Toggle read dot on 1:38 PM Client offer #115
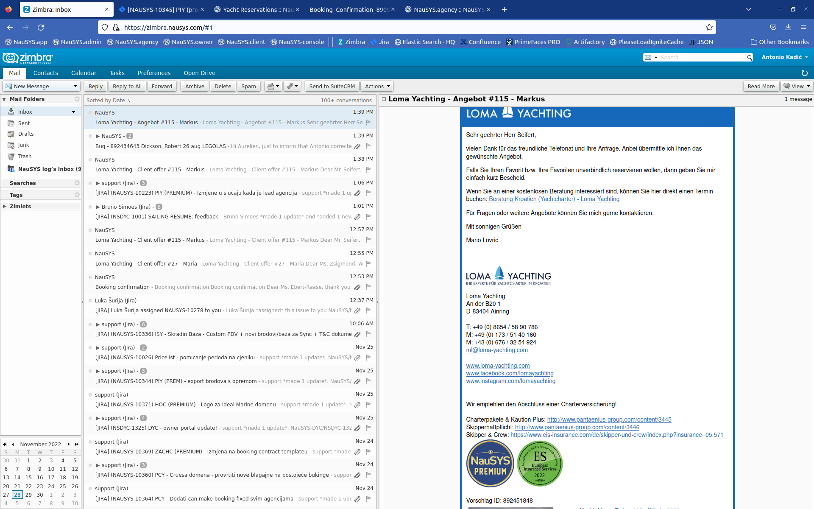The width and height of the screenshot is (814, 509). pyautogui.click(x=90, y=159)
